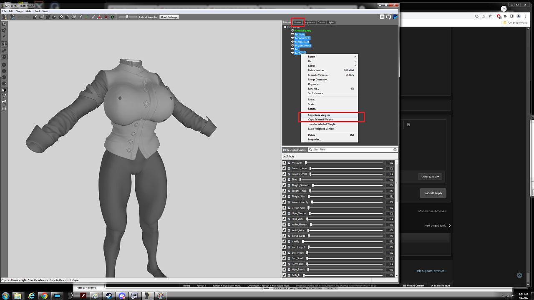Screen dimensions: 534x300
Task: Click the edit pencil for Muscular slider
Action: (285, 162)
